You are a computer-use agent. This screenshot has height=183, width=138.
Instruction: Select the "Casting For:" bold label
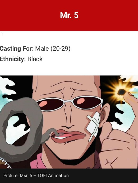pos(17,49)
